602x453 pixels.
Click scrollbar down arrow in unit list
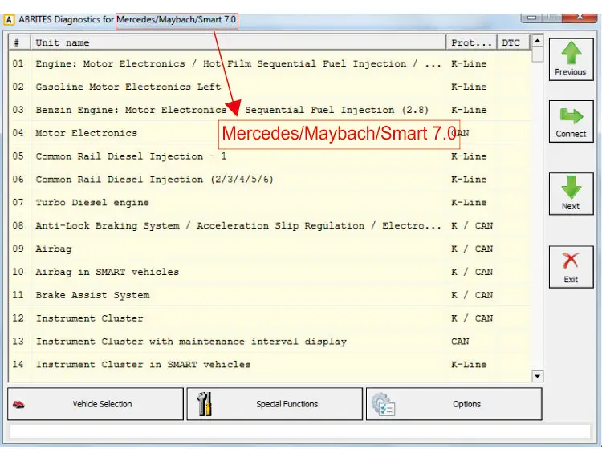[538, 376]
